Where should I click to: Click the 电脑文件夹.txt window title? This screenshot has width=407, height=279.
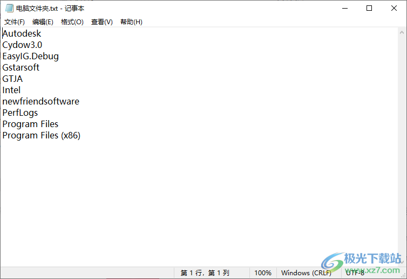click(50, 9)
